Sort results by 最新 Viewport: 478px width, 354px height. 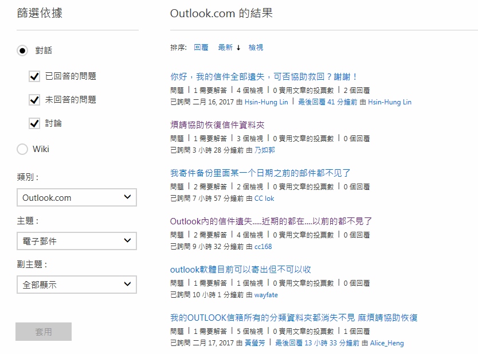click(x=225, y=48)
